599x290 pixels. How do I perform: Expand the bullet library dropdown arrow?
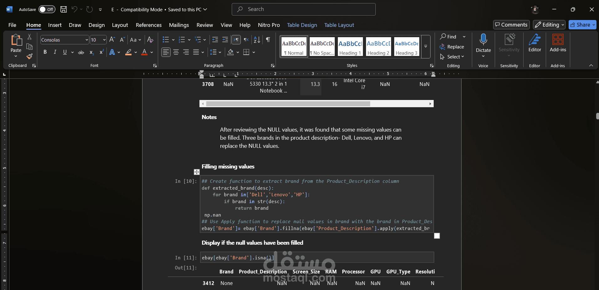(x=173, y=40)
